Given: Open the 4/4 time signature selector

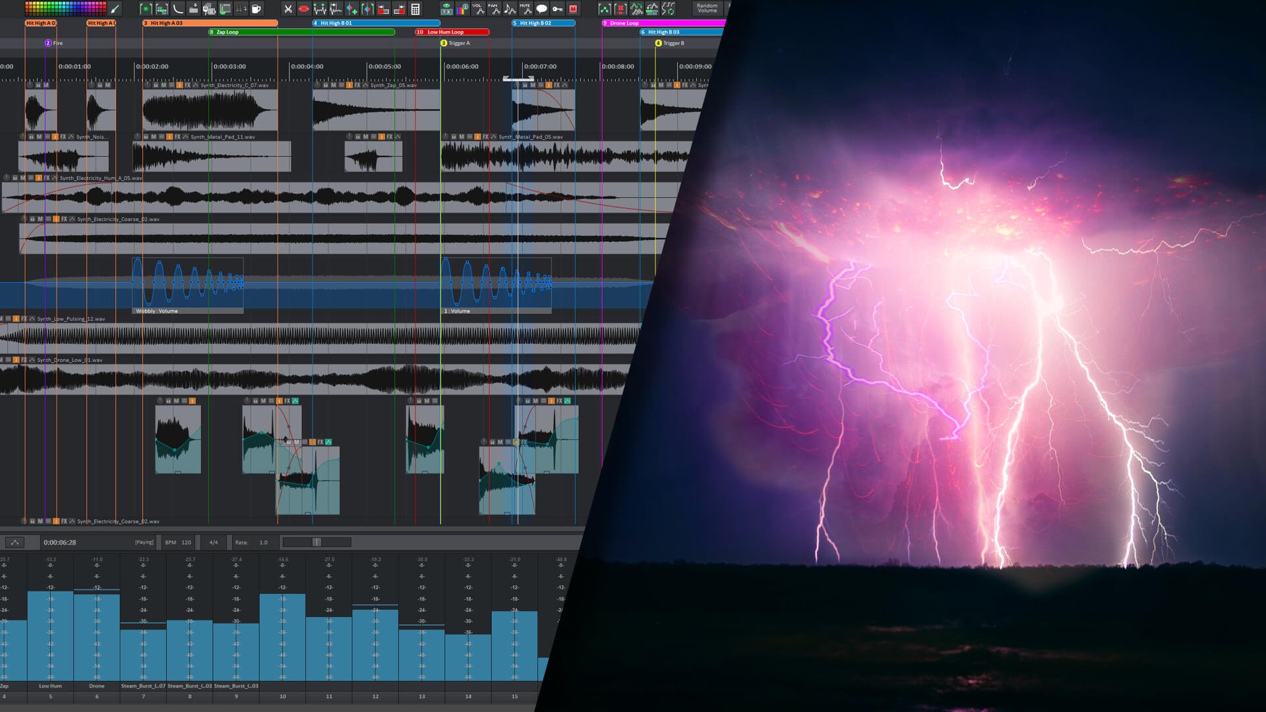Looking at the screenshot, I should [x=214, y=543].
